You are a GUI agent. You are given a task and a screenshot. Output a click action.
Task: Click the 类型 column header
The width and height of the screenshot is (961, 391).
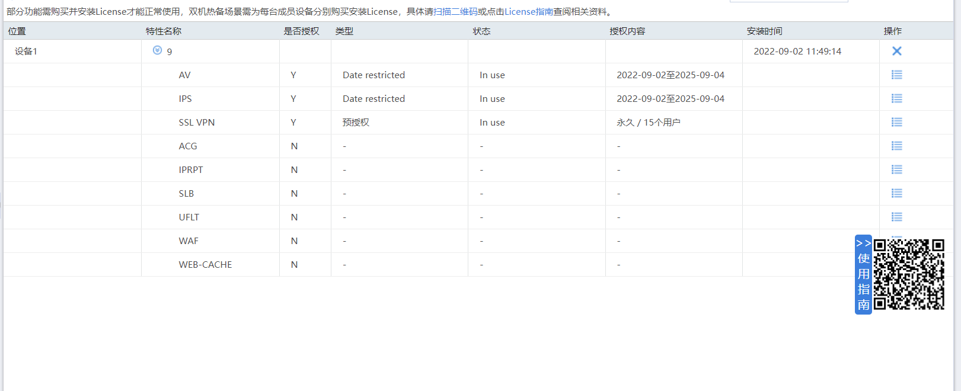point(344,31)
